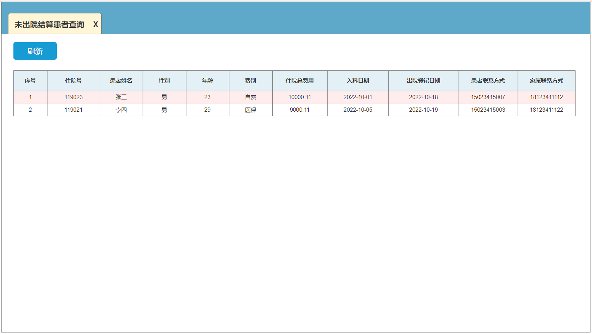Click sequence number 1 in 张三's row
The image size is (592, 334).
[x=31, y=97]
